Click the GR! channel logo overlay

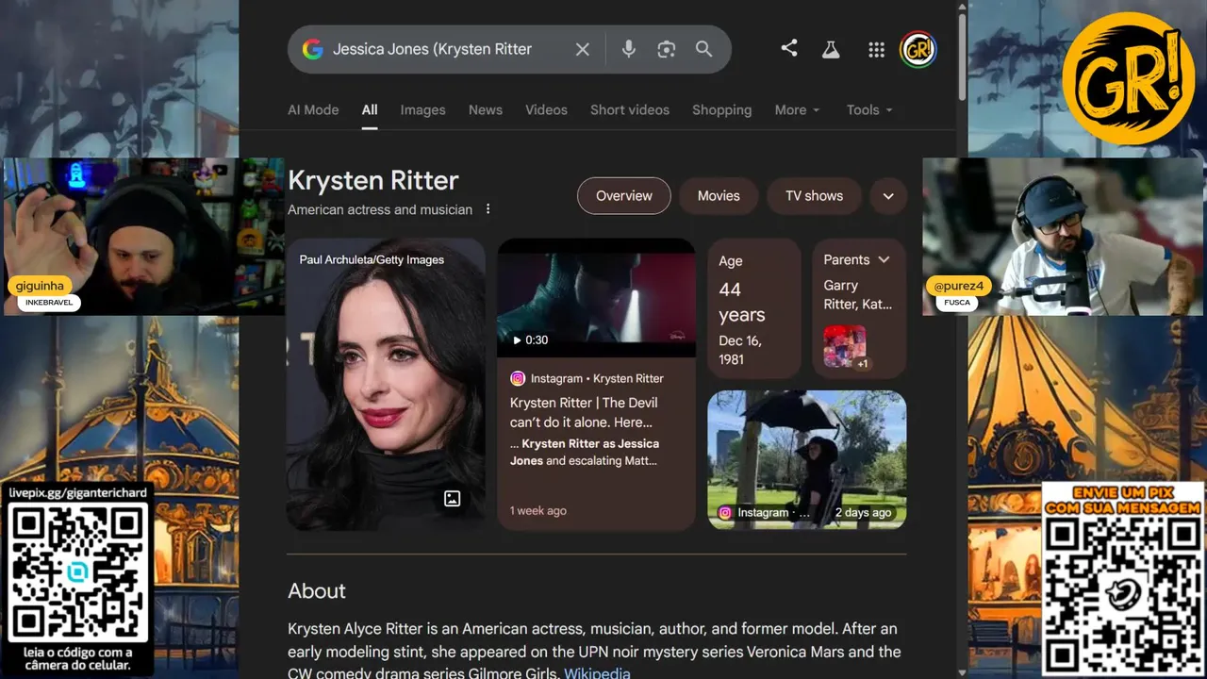pyautogui.click(x=1128, y=78)
